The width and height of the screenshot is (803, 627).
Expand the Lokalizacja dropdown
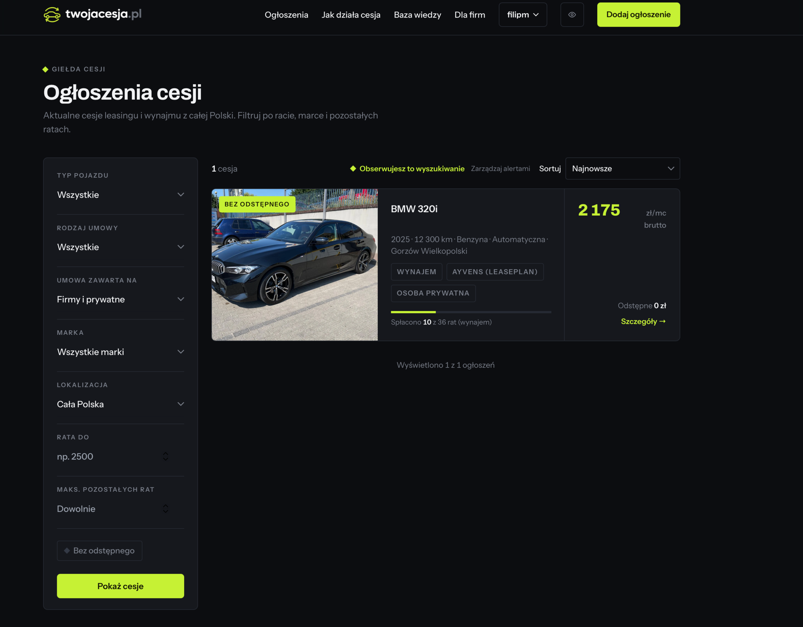click(x=120, y=404)
